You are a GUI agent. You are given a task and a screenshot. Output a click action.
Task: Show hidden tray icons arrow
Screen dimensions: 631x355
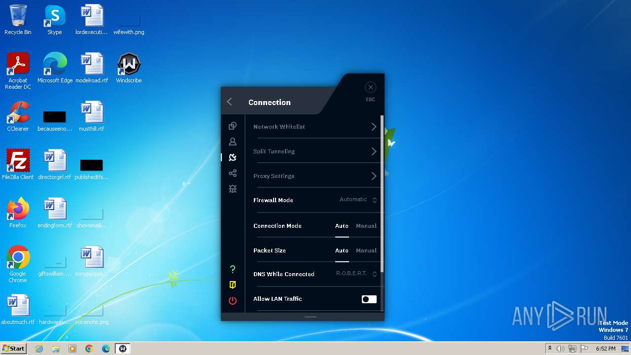click(x=550, y=349)
